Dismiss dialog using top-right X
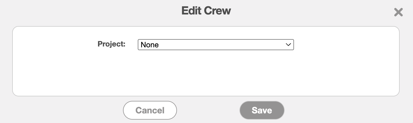 (398, 12)
